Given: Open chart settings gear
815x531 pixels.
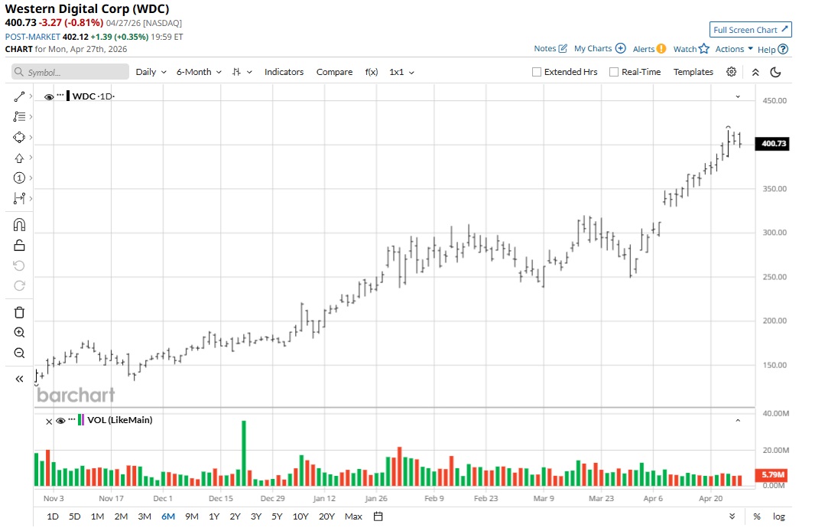Looking at the screenshot, I should click(x=732, y=72).
